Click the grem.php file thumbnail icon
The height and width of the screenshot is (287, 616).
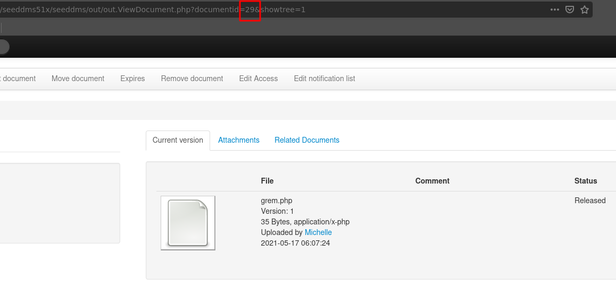coord(188,223)
